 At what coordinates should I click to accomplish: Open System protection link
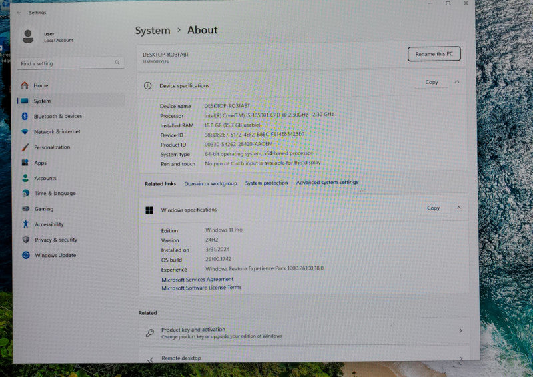pos(266,183)
